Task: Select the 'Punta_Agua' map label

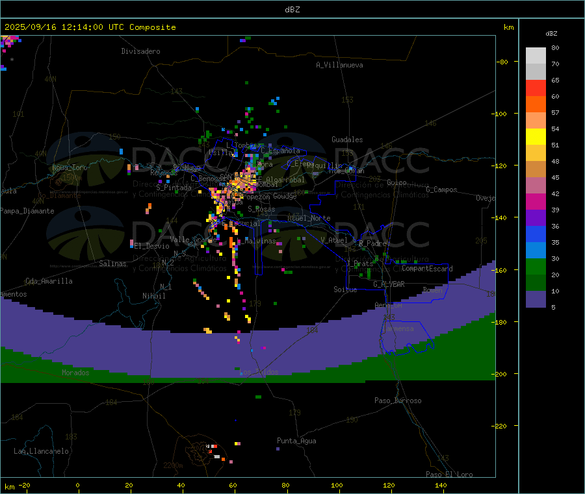Action: tap(296, 441)
